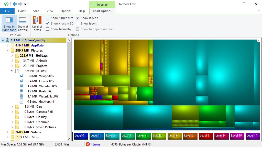Navigate forward with the right arrow
This screenshot has height=147, width=262.
pos(20,4)
